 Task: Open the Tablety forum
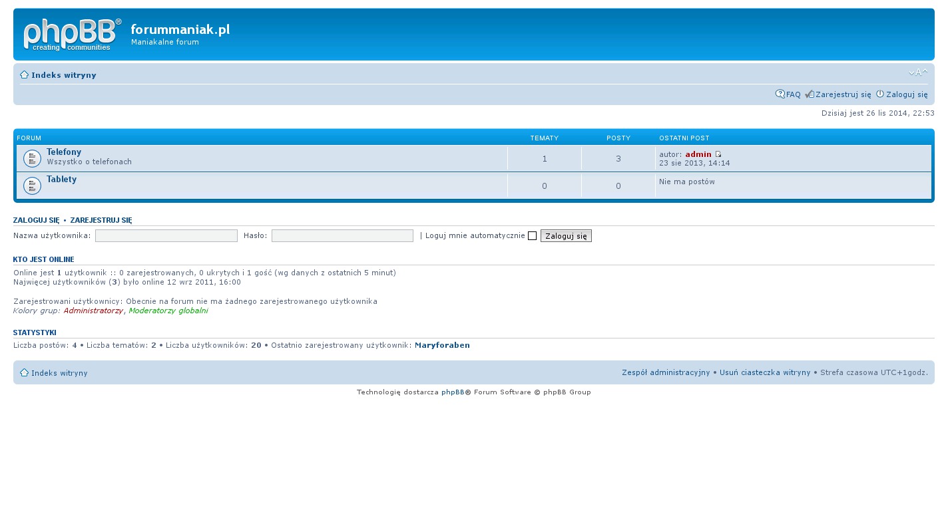pyautogui.click(x=61, y=180)
